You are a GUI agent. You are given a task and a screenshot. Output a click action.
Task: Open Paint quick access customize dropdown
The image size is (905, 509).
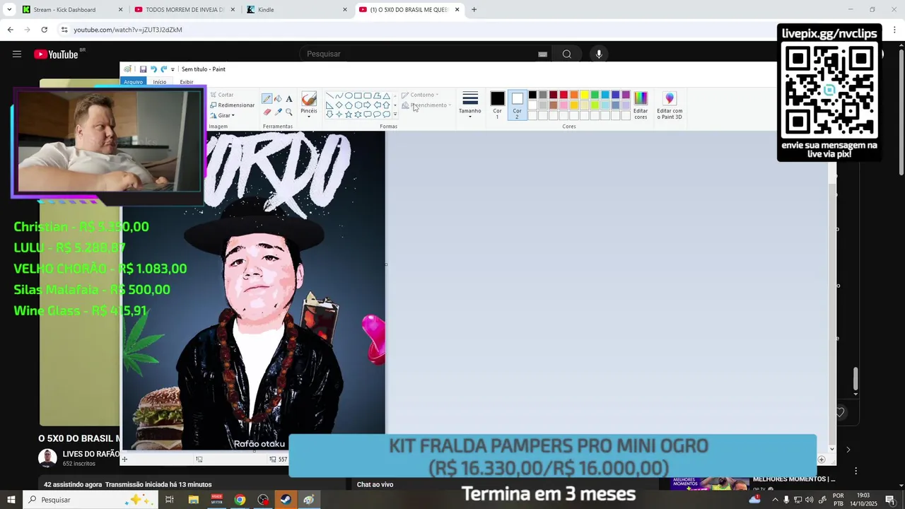[x=173, y=69]
